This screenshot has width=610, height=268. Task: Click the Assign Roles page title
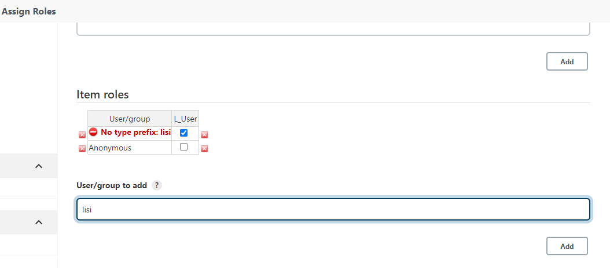pyautogui.click(x=29, y=11)
